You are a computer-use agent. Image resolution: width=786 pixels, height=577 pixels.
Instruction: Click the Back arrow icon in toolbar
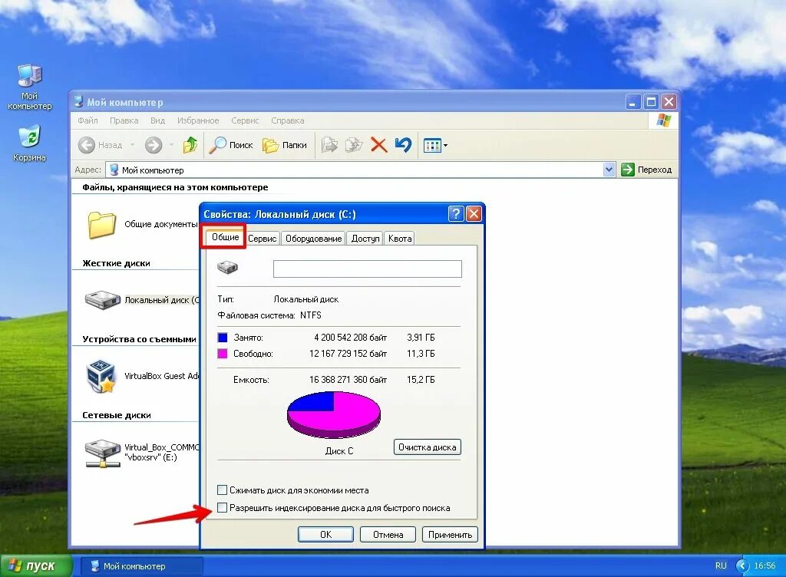[x=87, y=145]
